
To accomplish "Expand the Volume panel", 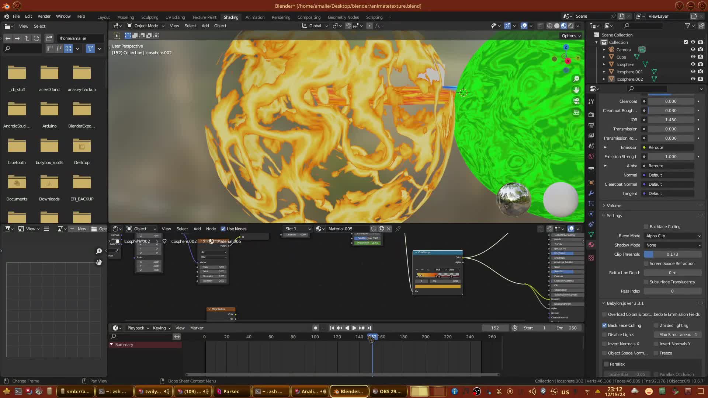I will (614, 206).
